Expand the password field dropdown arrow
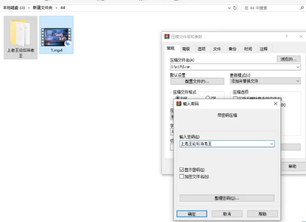The height and width of the screenshot is (222, 306). (x=272, y=144)
